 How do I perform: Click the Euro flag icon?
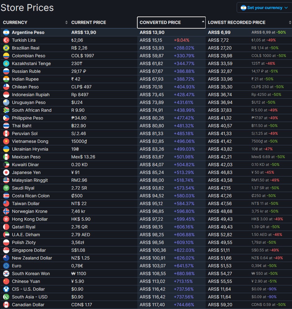(x=6, y=266)
